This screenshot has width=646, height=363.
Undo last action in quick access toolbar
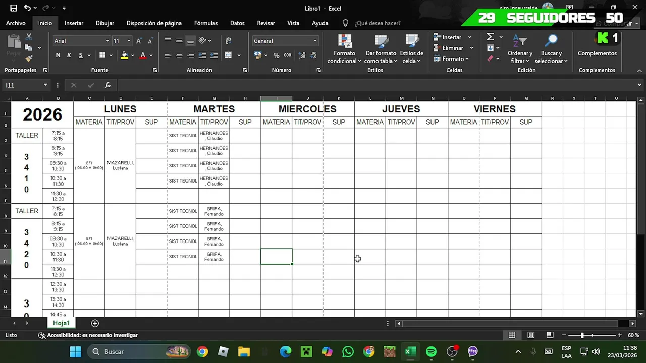27,8
